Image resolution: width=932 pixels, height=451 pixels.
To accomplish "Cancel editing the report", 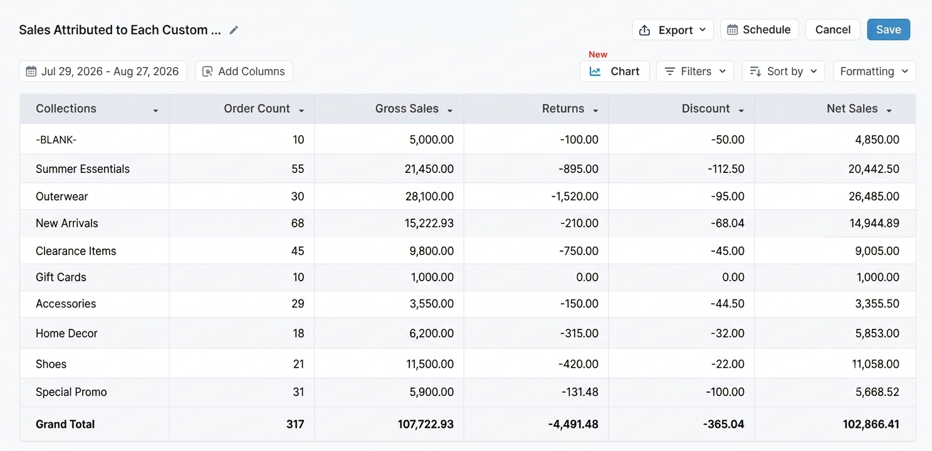I will [833, 29].
